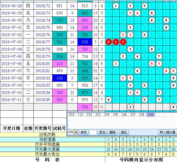Click ball 9 in the prediction row 339
This screenshot has height=163, width=177.
coord(173,107)
